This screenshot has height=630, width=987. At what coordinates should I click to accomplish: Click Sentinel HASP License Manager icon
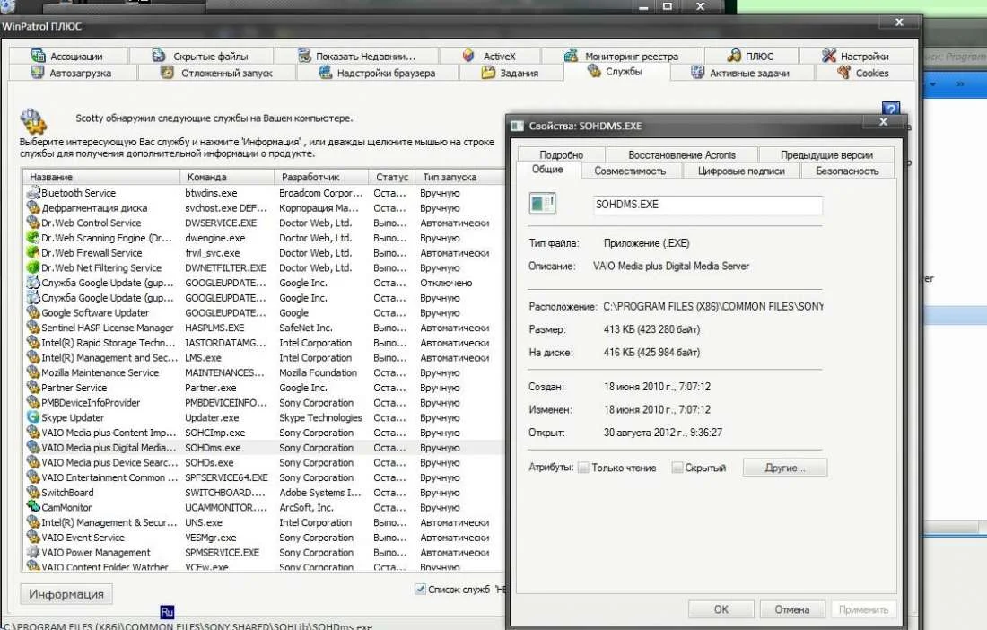click(x=33, y=328)
